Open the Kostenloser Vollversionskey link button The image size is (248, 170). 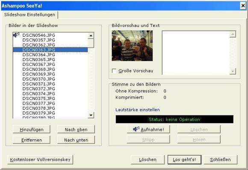[x=40, y=160]
